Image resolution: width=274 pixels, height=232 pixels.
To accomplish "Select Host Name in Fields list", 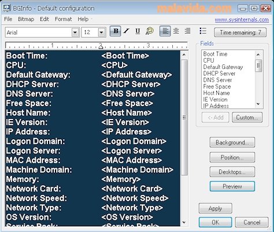I will pos(217,93).
